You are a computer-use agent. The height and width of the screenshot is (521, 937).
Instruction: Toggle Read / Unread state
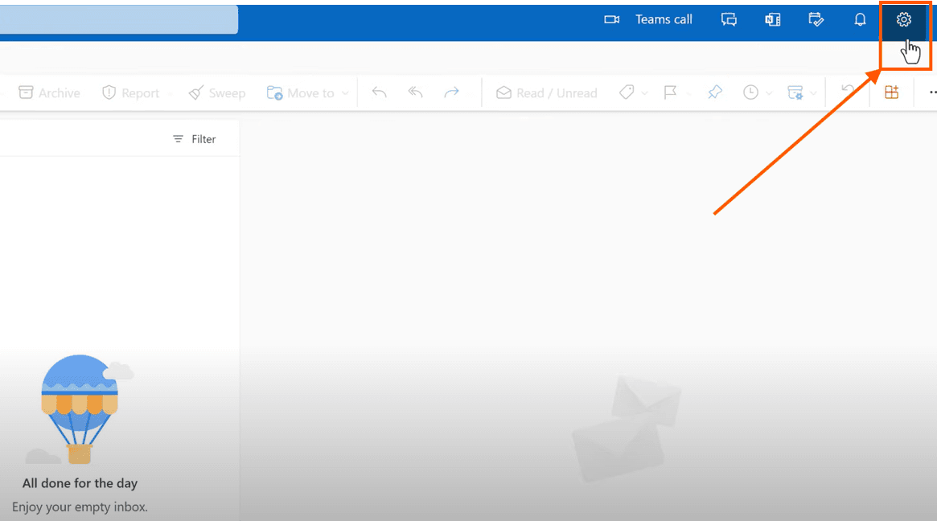546,92
